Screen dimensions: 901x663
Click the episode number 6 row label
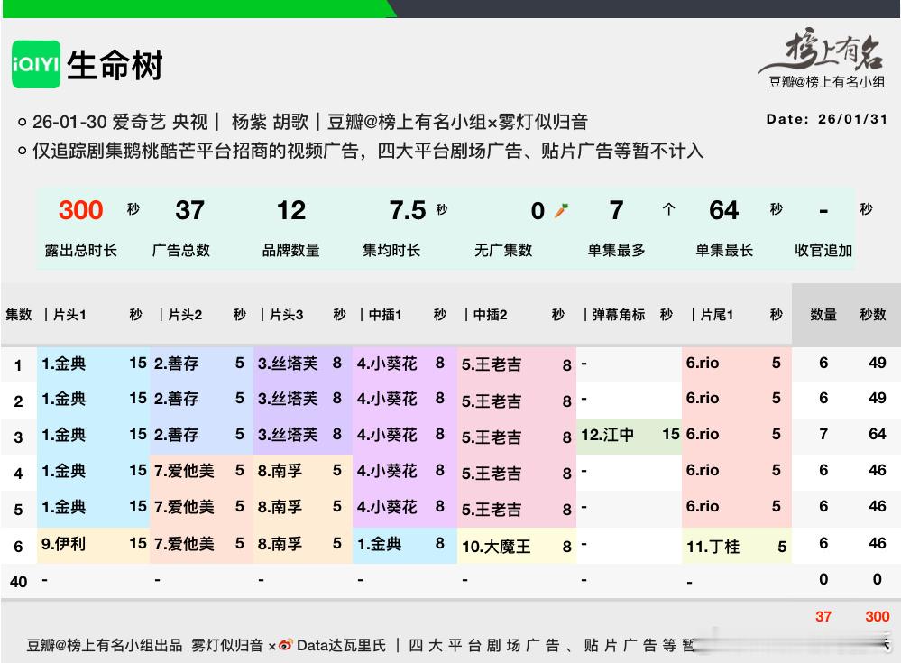pos(18,547)
